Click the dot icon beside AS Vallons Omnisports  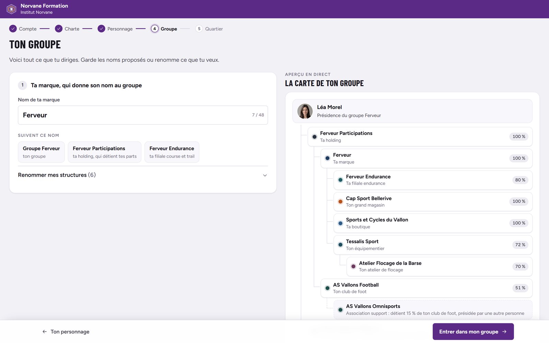pyautogui.click(x=340, y=310)
